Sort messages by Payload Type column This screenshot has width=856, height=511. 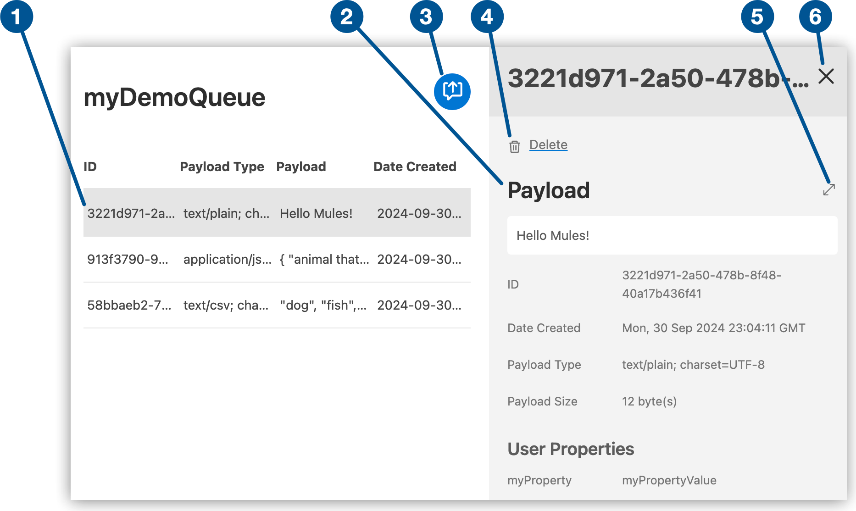tap(222, 167)
